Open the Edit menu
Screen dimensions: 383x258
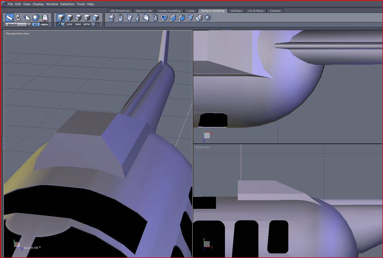18,4
